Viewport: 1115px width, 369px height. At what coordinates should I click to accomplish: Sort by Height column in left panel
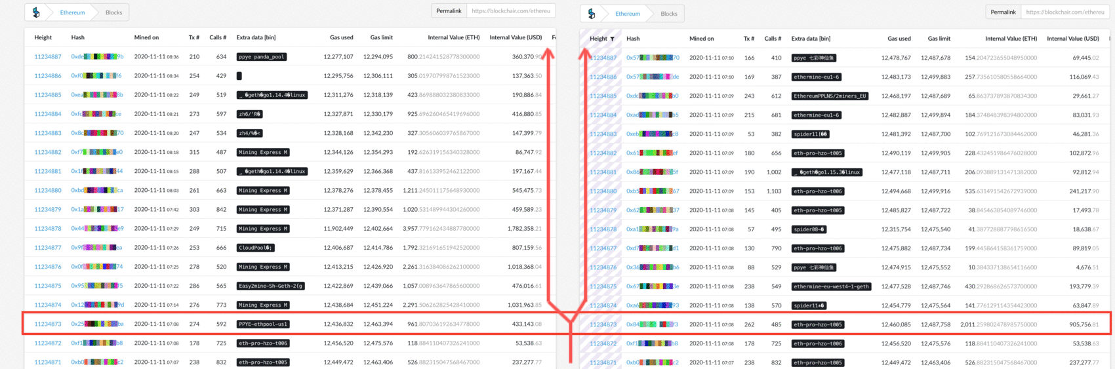click(x=43, y=37)
